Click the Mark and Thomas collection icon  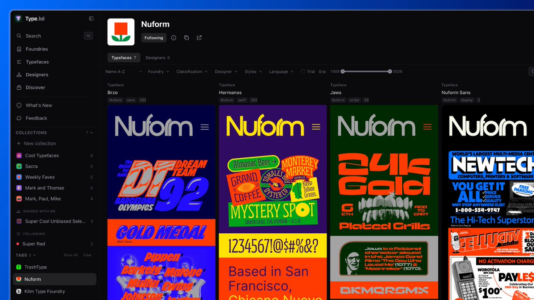click(19, 188)
